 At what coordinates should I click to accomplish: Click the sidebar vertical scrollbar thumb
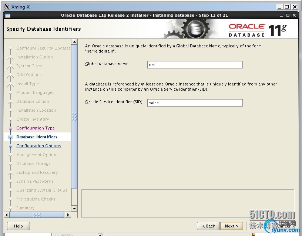tap(74, 117)
